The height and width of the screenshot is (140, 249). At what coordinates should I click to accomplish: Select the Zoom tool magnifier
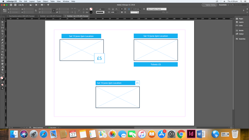click(2, 73)
